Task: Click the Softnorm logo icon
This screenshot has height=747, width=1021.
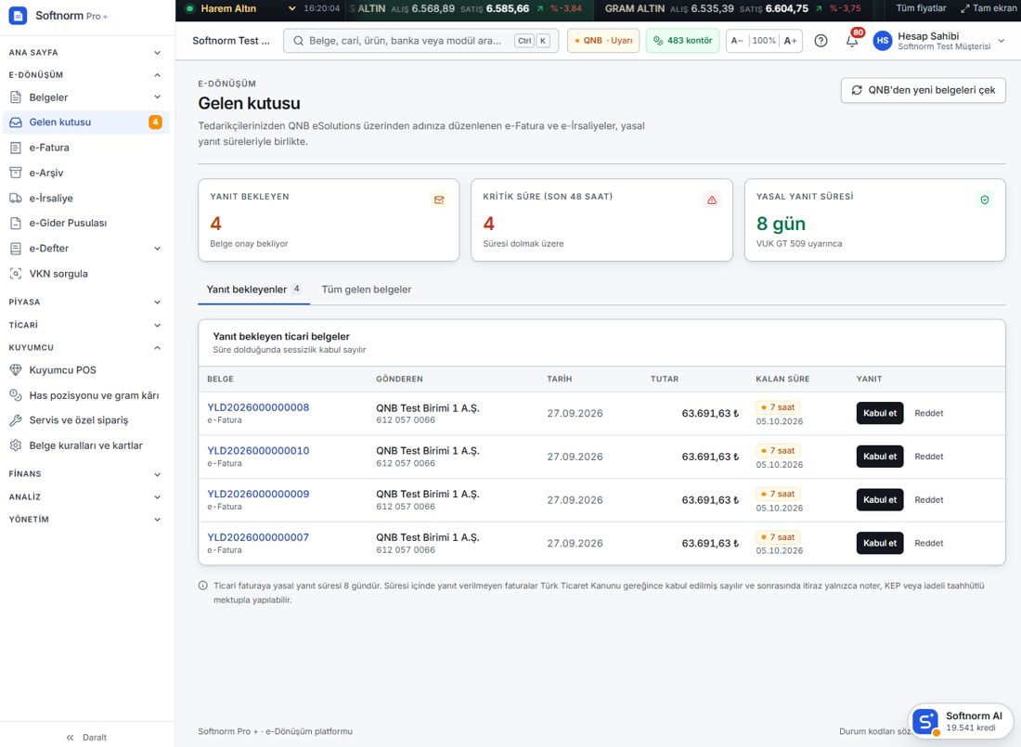Action: (18, 16)
